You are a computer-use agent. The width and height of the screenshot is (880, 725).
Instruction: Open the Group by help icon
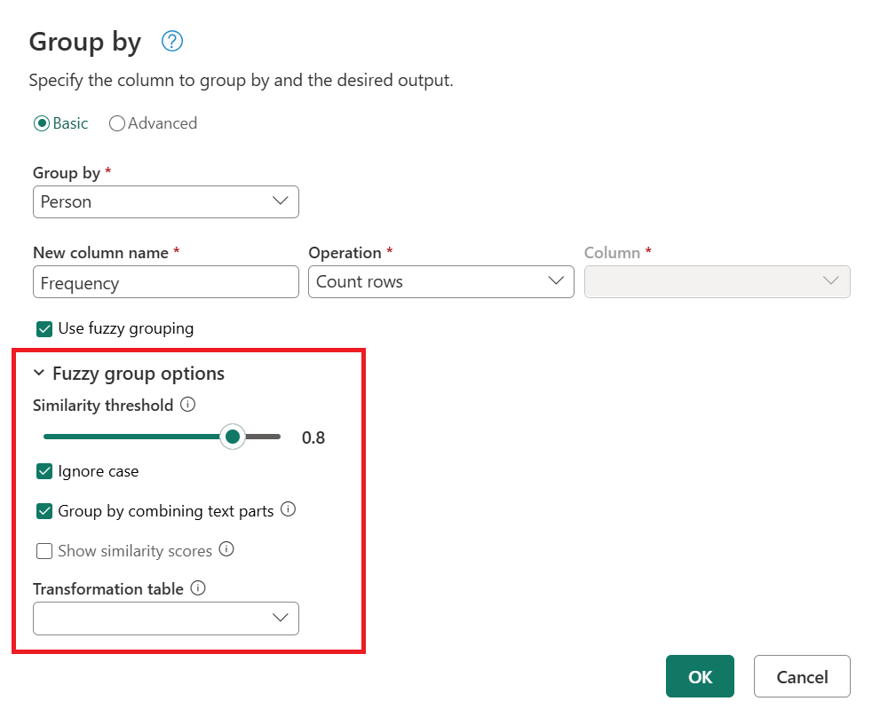click(171, 42)
